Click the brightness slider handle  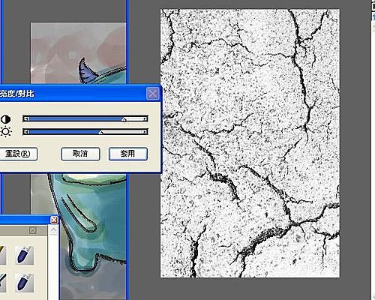pos(100,132)
